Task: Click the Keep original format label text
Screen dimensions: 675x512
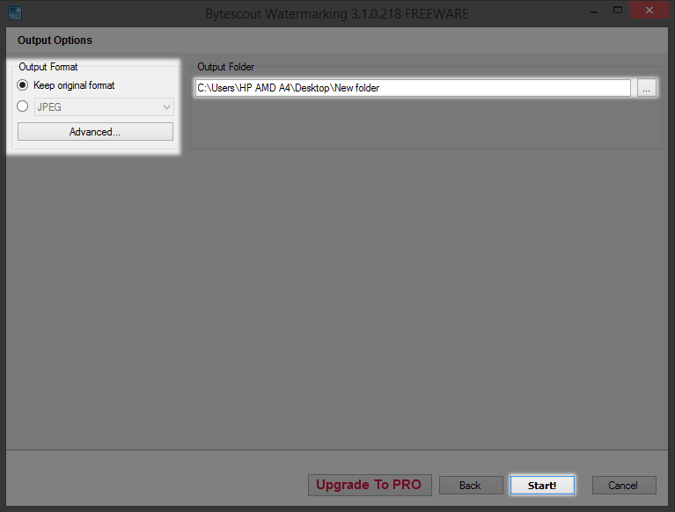Action: 74,85
